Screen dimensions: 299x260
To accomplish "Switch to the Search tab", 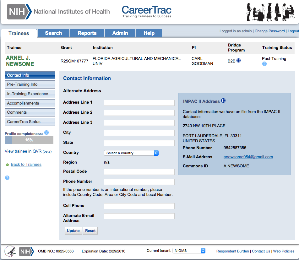I will [53, 33].
